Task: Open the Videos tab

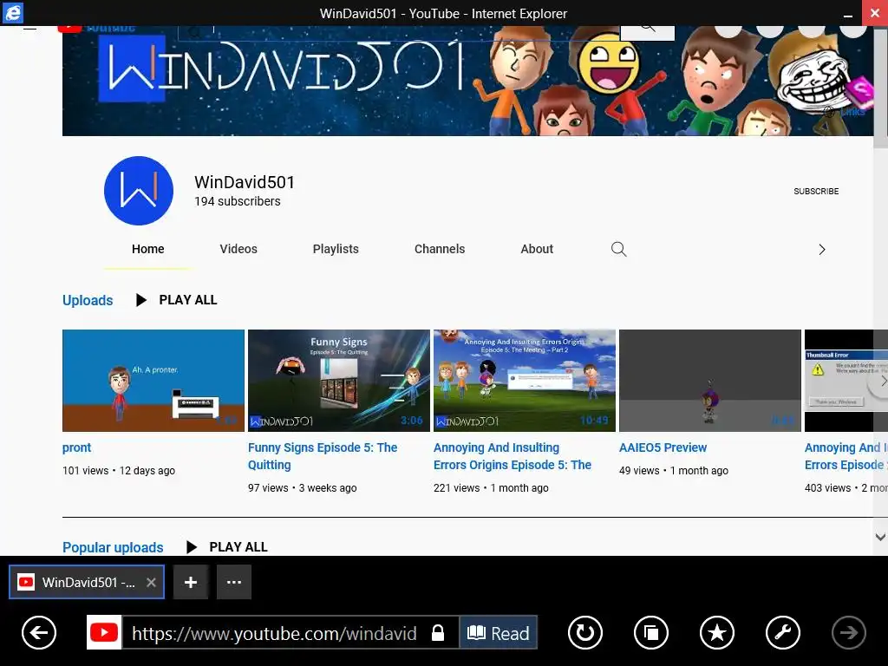Action: point(238,249)
